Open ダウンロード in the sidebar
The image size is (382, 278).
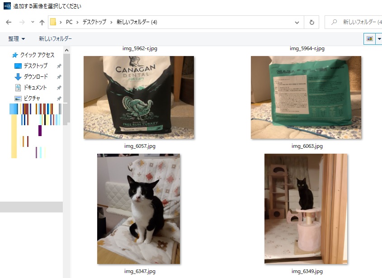click(36, 77)
